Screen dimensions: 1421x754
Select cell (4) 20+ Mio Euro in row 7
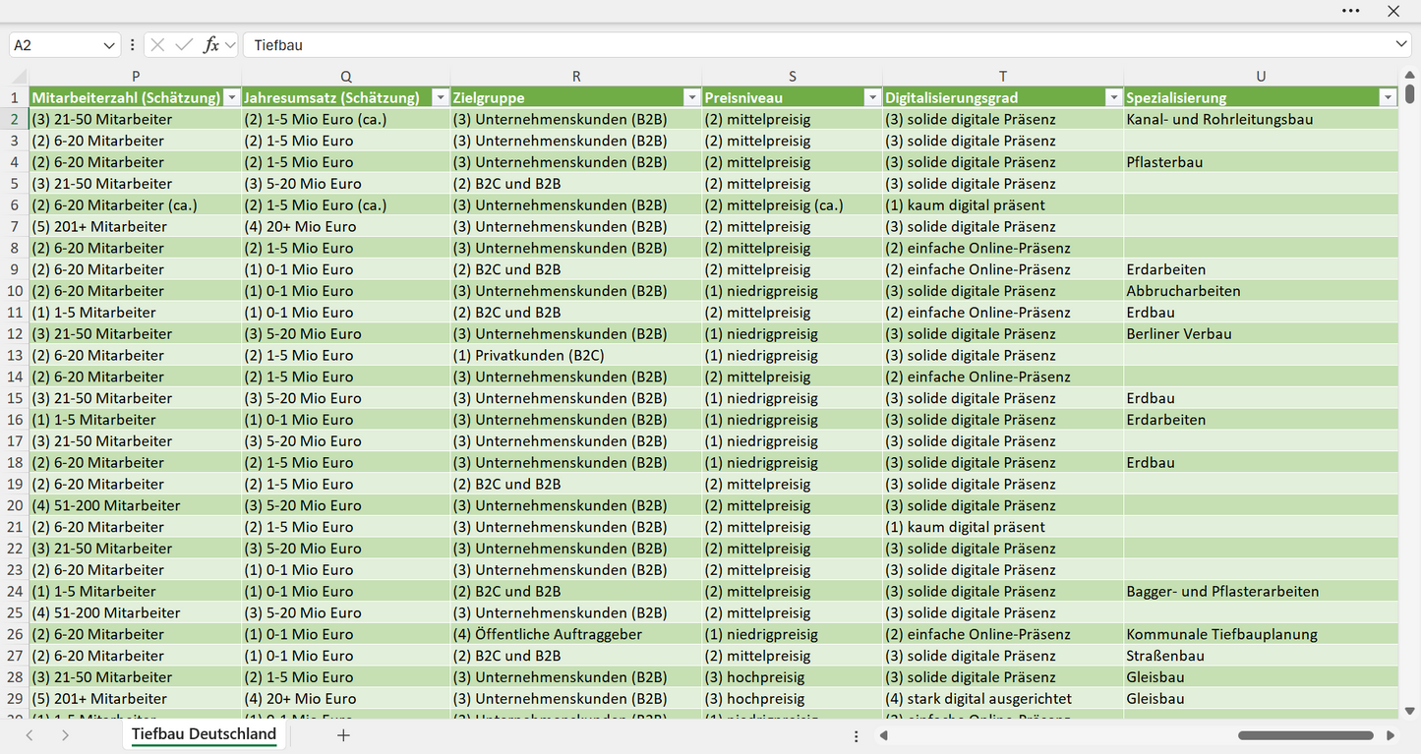(x=346, y=226)
